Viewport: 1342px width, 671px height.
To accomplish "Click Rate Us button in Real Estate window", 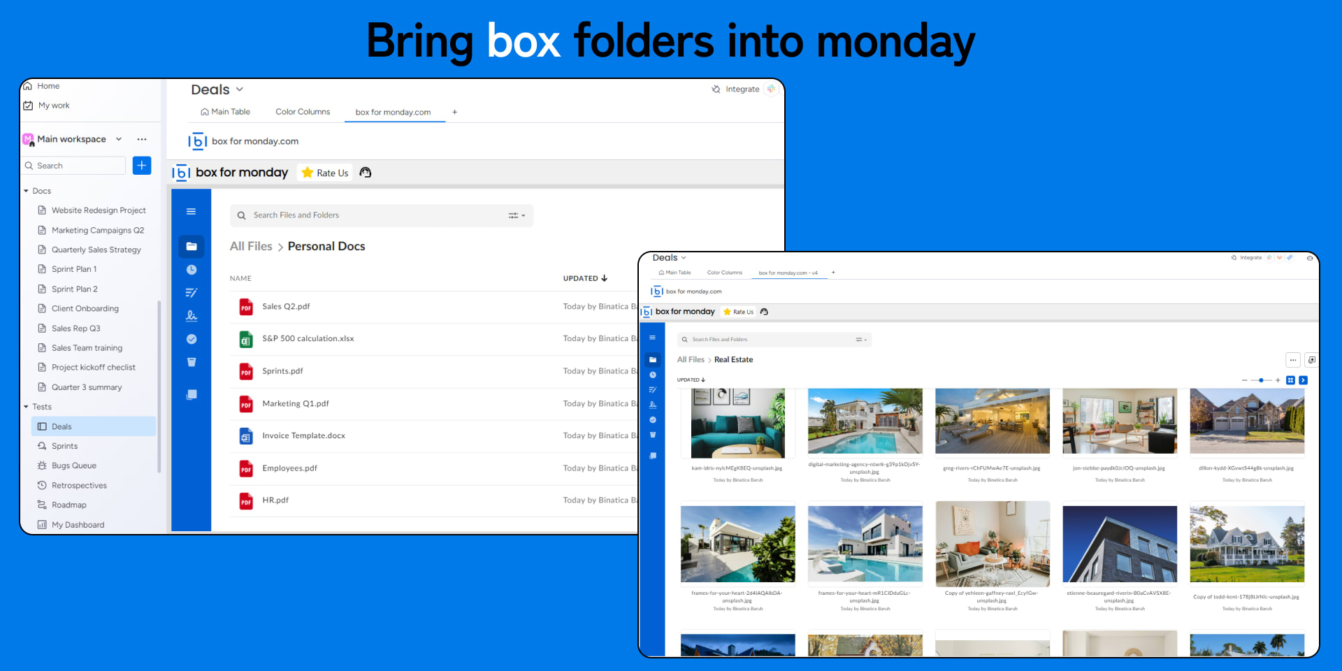I will tap(739, 312).
